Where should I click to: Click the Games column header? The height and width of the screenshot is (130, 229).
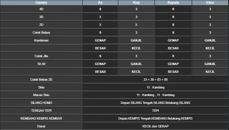tap(41, 3)
